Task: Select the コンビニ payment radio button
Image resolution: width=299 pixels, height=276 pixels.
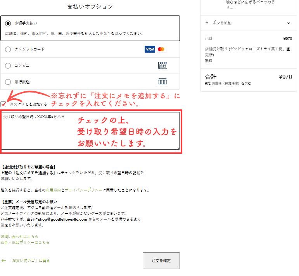Action: [8, 66]
